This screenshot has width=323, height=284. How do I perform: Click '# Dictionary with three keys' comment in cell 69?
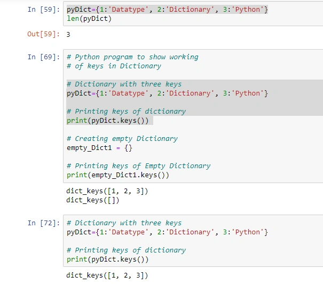tap(124, 84)
